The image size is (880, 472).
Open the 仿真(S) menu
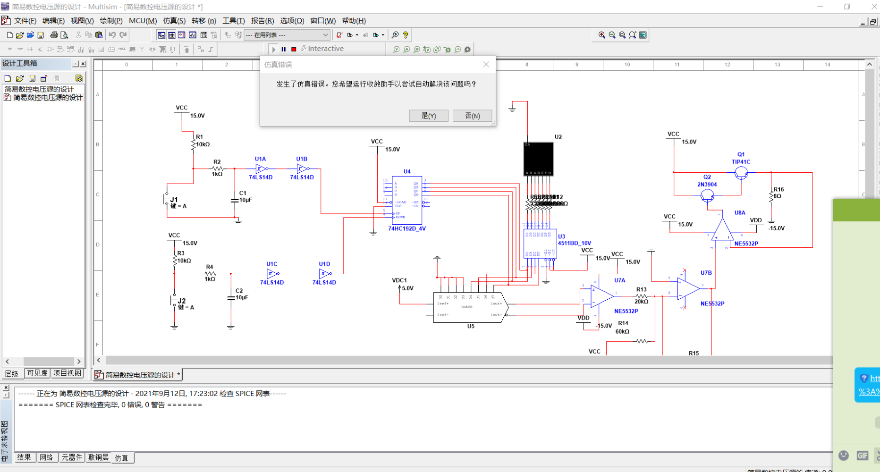tap(174, 21)
